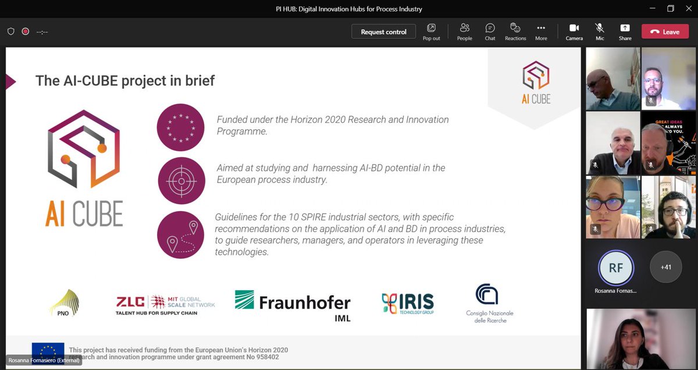Expand the +41 hidden participants tile

pos(665,266)
